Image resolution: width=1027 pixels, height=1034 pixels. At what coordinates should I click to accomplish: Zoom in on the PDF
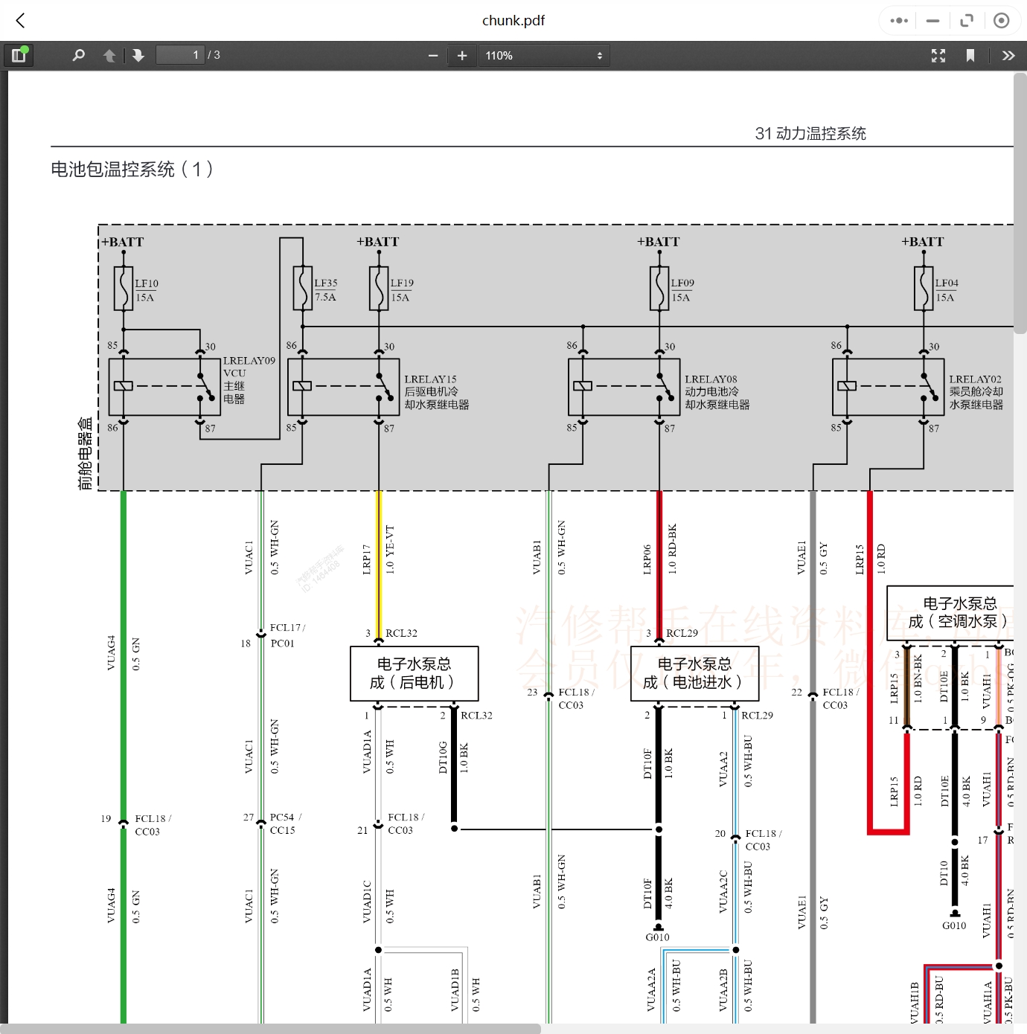[461, 54]
